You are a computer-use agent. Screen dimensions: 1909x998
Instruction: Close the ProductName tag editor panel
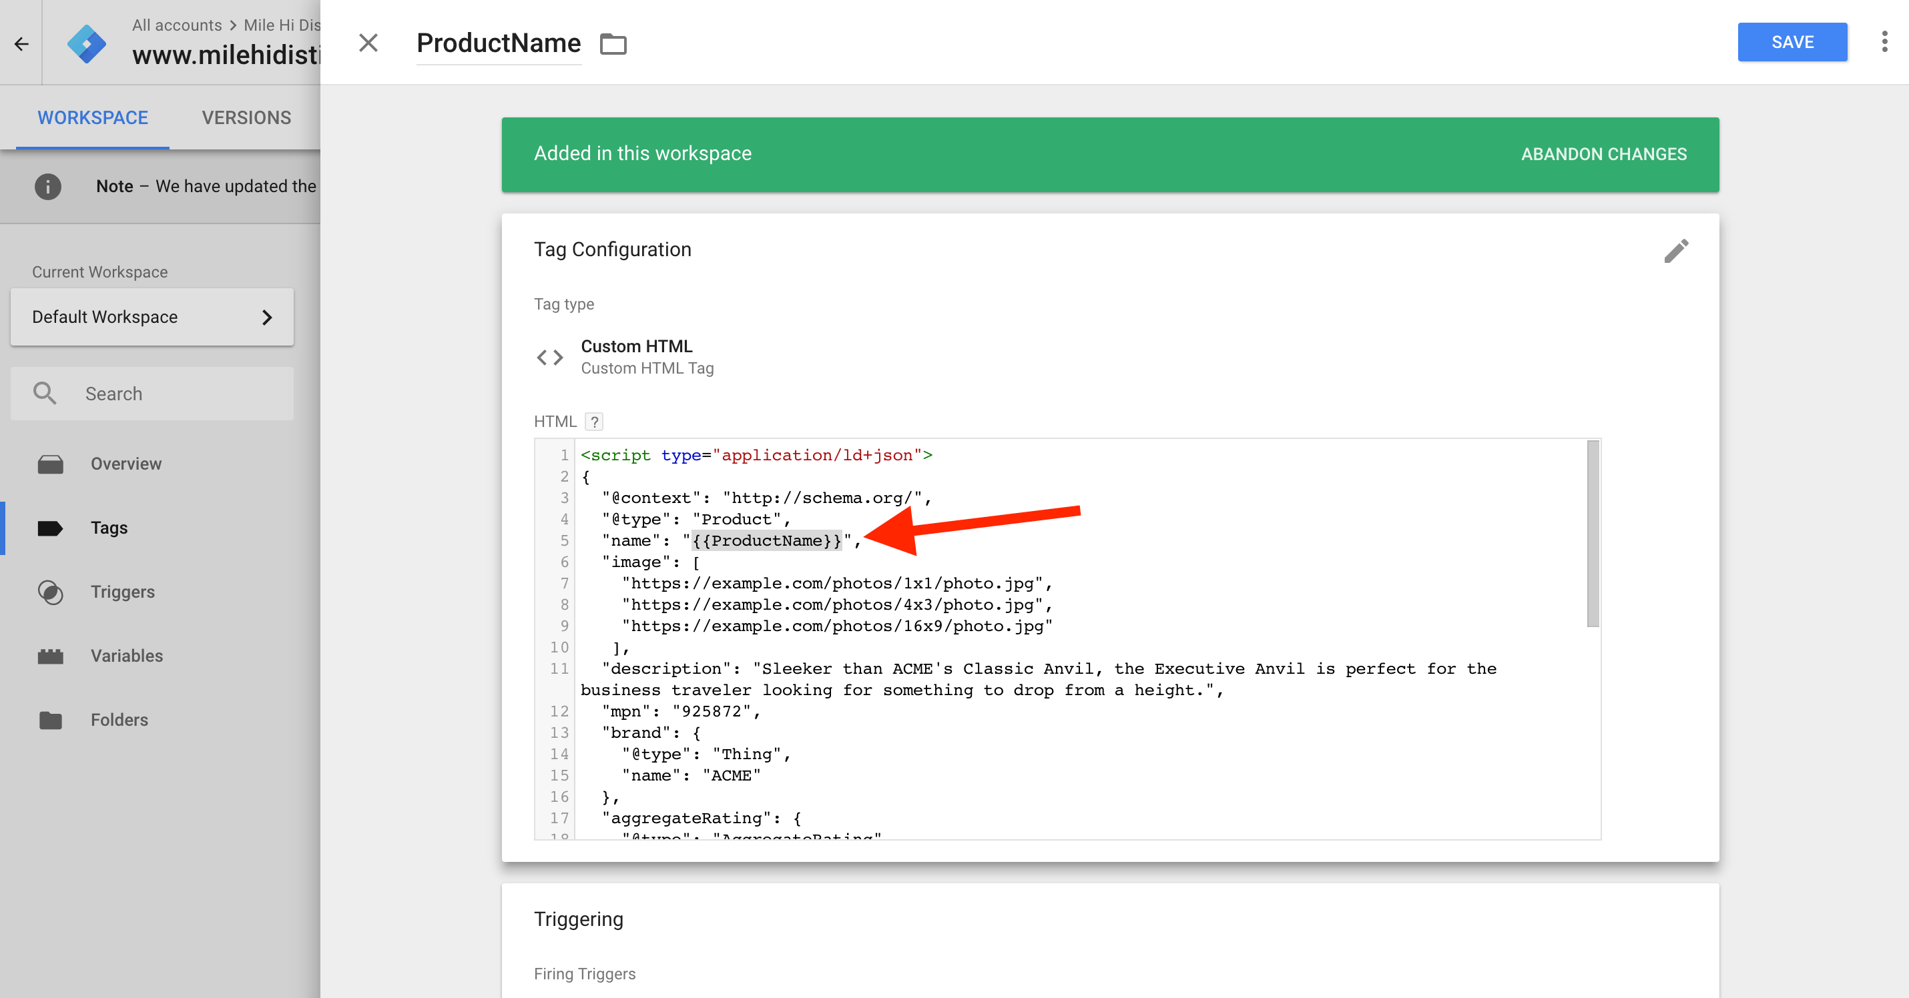pyautogui.click(x=368, y=43)
